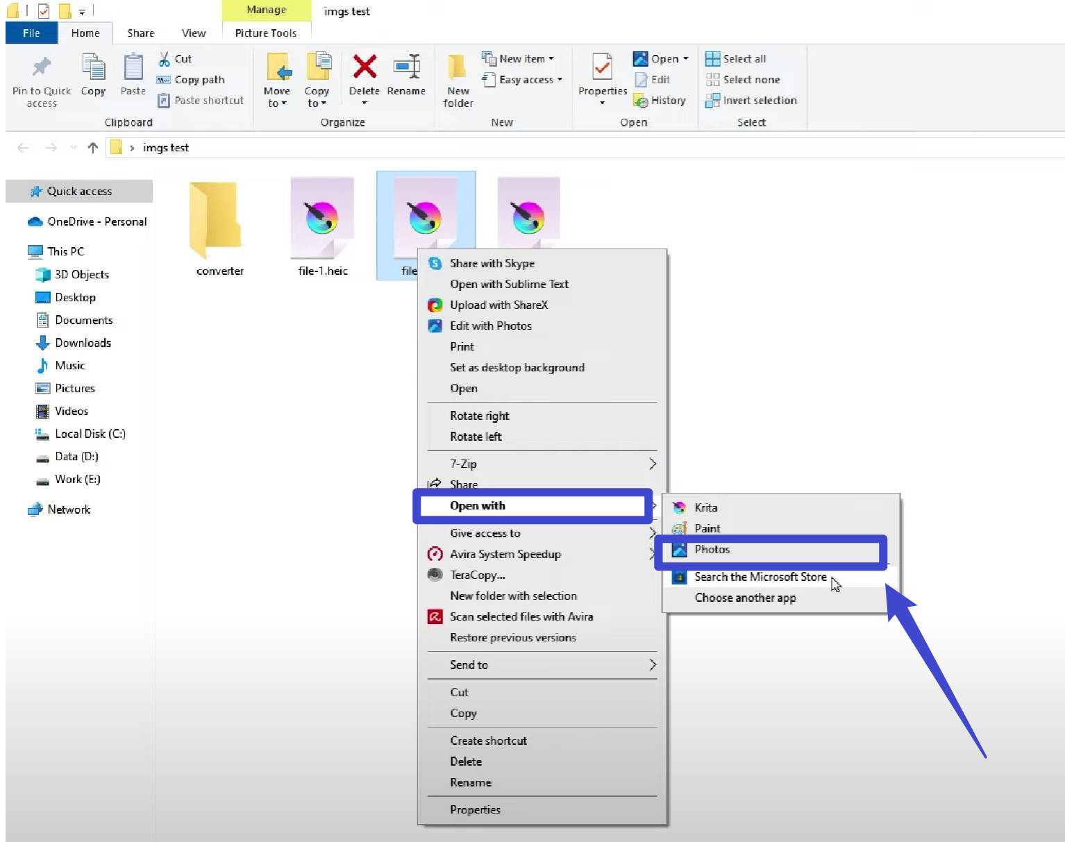Switch to the Share ribbon tab
This screenshot has width=1065, height=842.
pos(141,33)
